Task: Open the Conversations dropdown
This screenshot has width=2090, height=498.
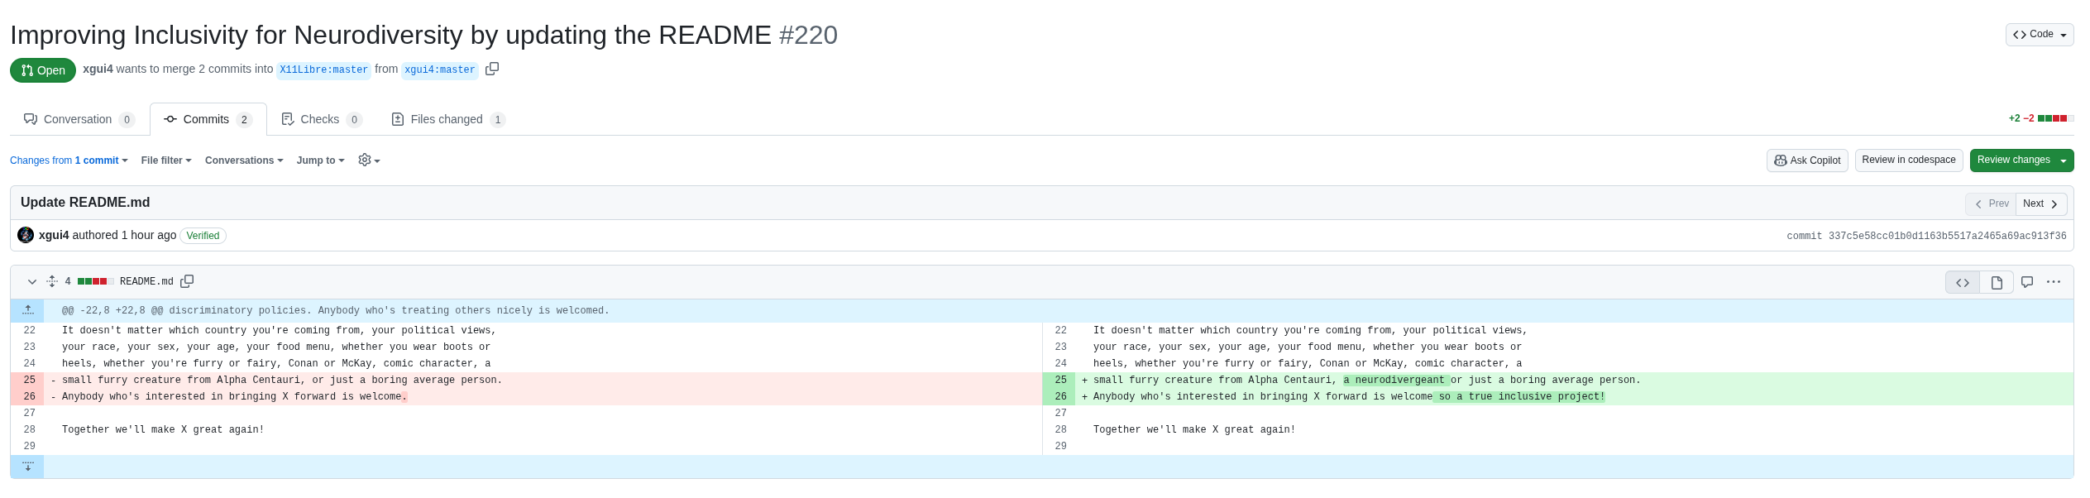Action: [244, 160]
